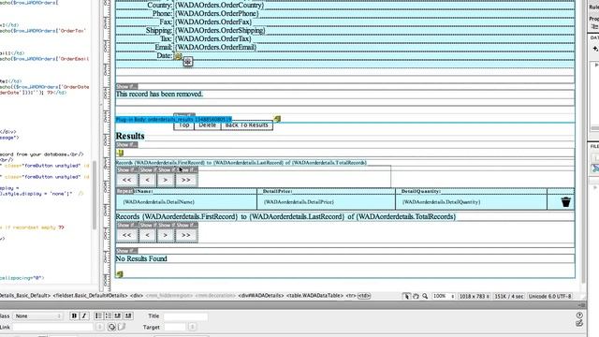The width and height of the screenshot is (599, 337).
Task: Choose the Zoom magnifier tool in status bar
Action: (x=425, y=296)
